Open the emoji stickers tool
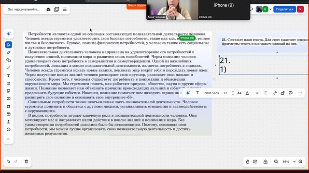Screen dimensions: 309x173 coord(9,129)
